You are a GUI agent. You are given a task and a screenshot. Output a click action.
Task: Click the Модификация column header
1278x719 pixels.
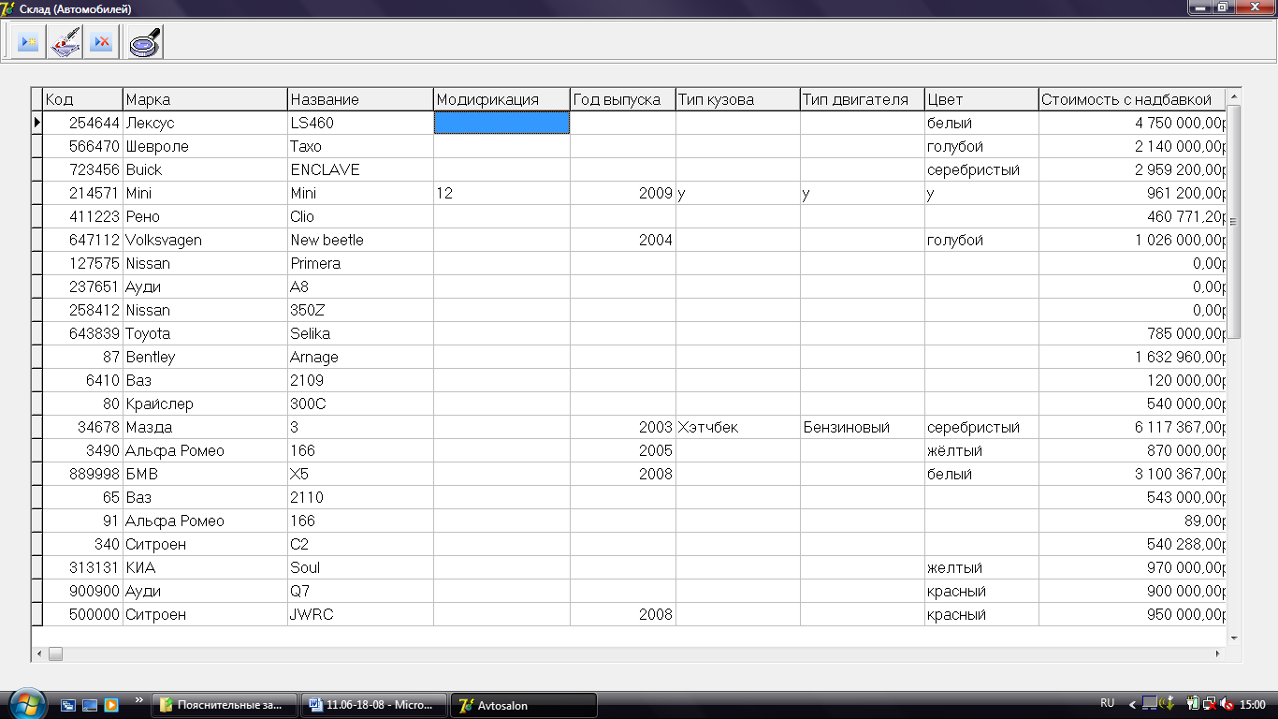[502, 99]
